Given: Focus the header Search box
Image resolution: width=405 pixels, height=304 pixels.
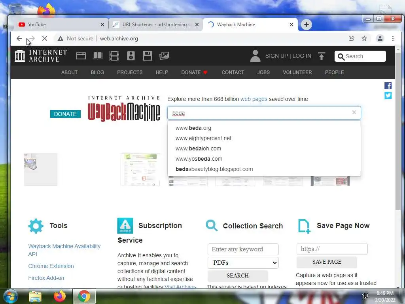Looking at the screenshot, I should coord(360,56).
